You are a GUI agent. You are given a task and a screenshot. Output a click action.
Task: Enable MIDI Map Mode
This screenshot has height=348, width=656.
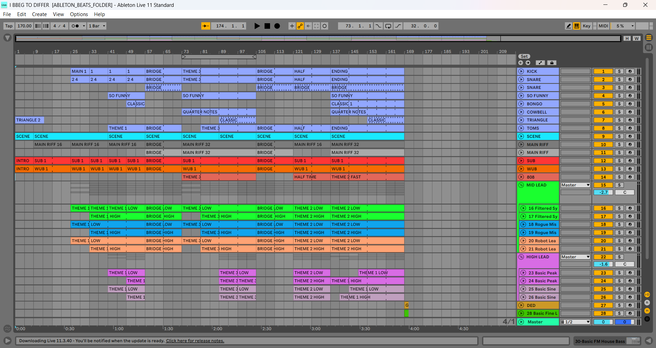[603, 26]
